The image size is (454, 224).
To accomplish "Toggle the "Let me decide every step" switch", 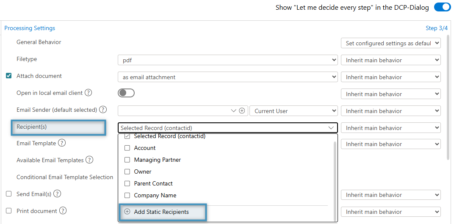I will pyautogui.click(x=442, y=7).
